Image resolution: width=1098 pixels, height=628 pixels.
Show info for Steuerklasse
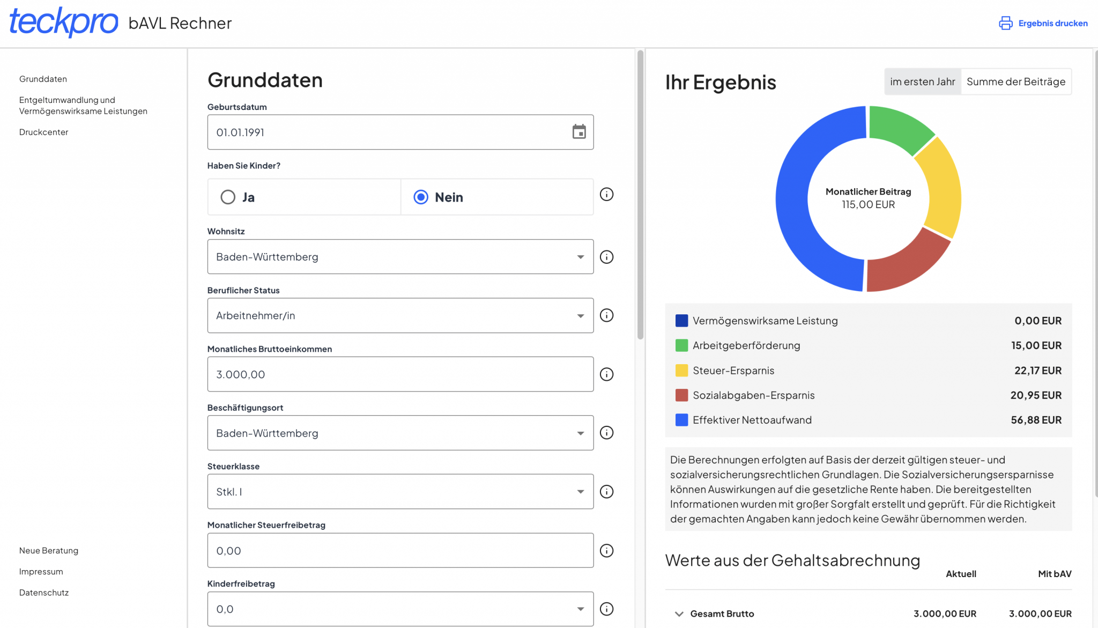click(x=606, y=492)
